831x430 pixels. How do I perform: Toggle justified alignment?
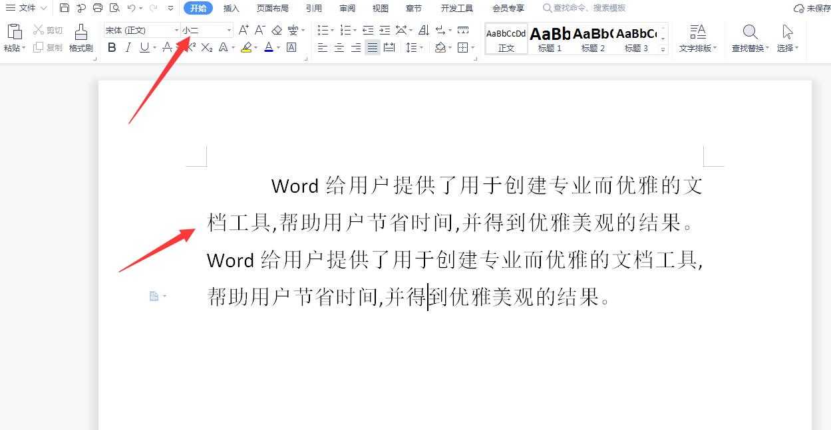click(373, 47)
